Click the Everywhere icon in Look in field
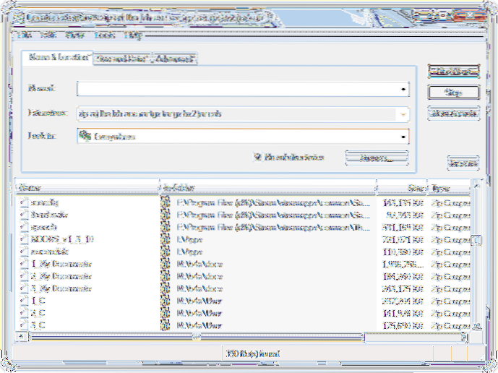The height and width of the screenshot is (373, 498). (85, 136)
